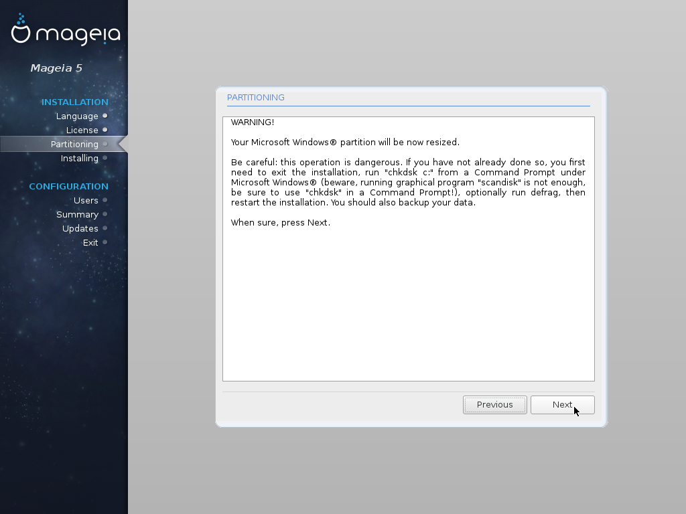Click the "Be careful" warning paragraph
Viewport: 686px width, 514px height.
(408, 182)
